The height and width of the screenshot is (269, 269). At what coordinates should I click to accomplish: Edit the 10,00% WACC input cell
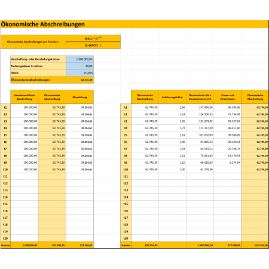(80, 73)
